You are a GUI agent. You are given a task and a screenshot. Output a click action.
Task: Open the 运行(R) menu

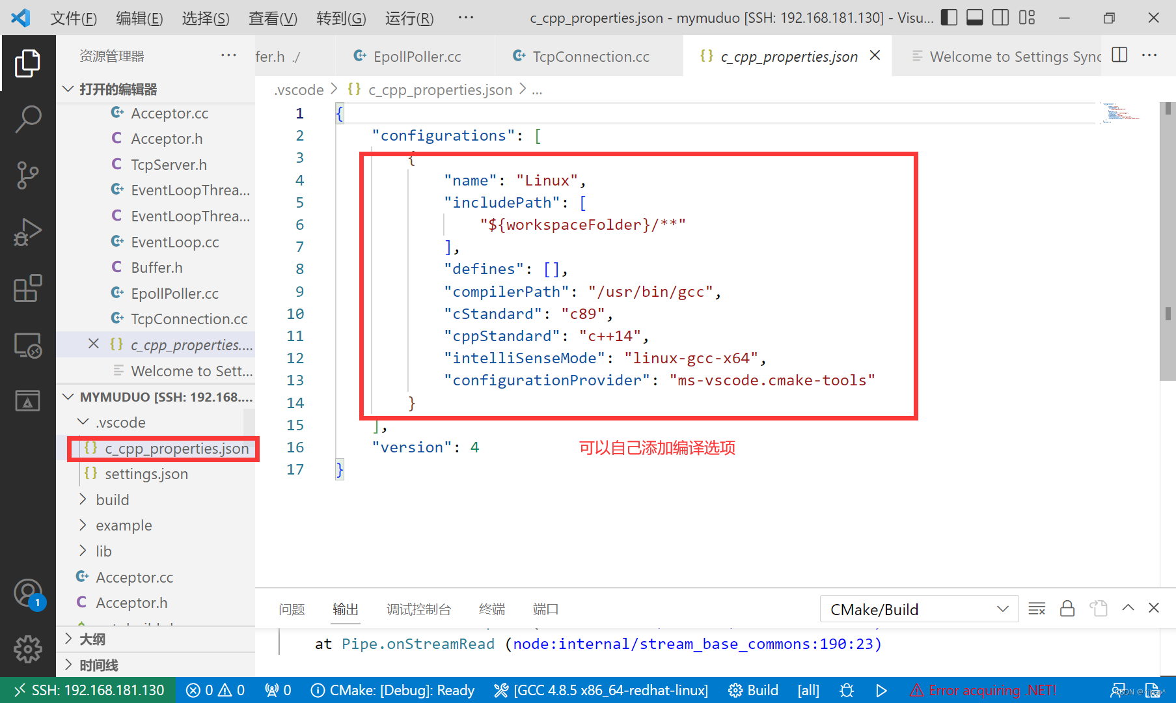click(x=408, y=18)
